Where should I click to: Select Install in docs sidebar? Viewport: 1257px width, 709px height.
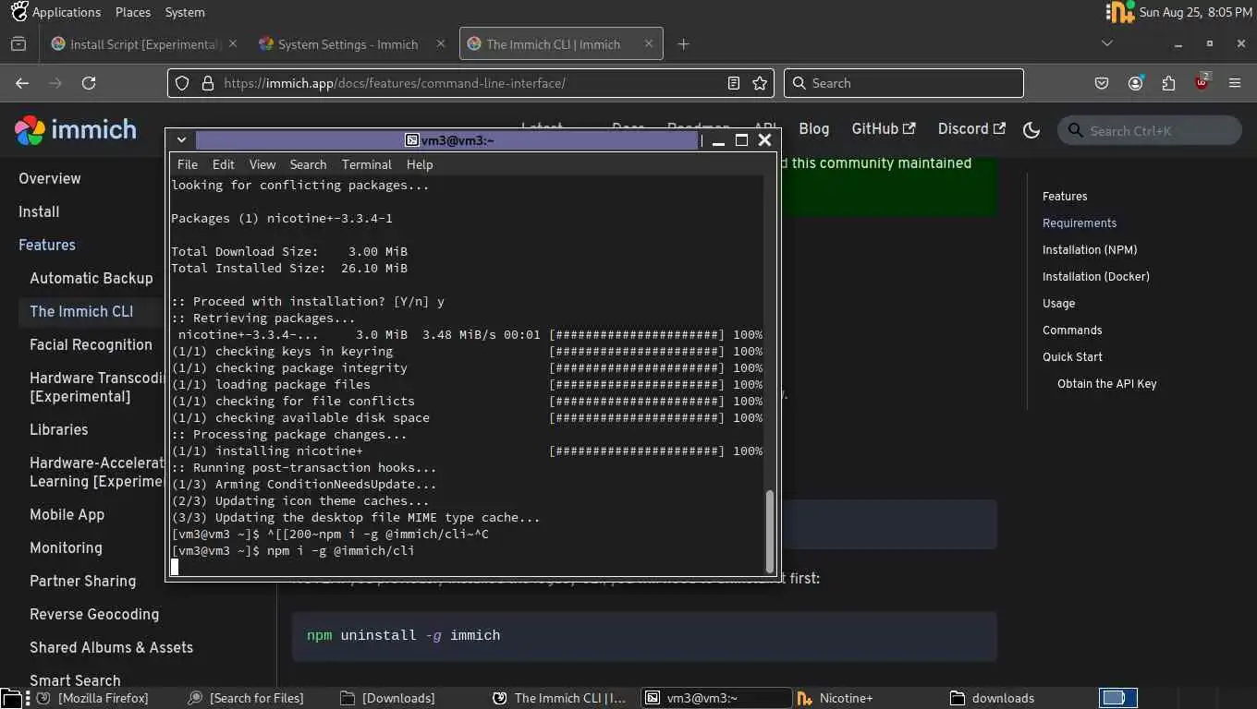tap(39, 211)
